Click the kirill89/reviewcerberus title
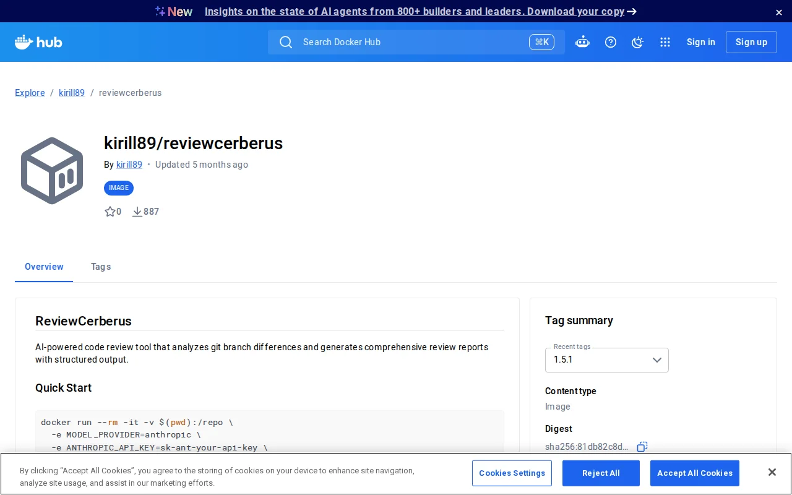Viewport: 792px width, 495px height. (x=194, y=144)
